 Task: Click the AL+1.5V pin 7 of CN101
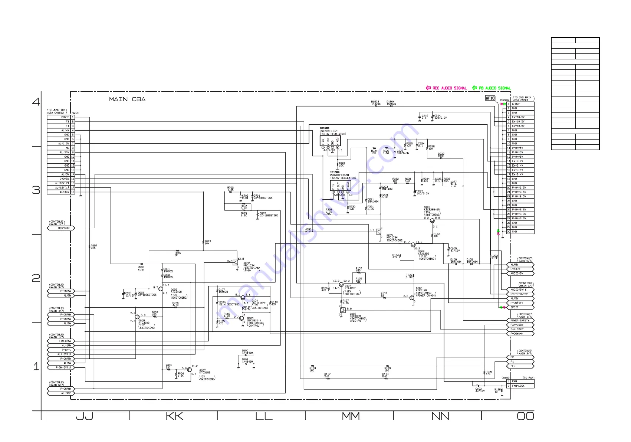pos(61,144)
